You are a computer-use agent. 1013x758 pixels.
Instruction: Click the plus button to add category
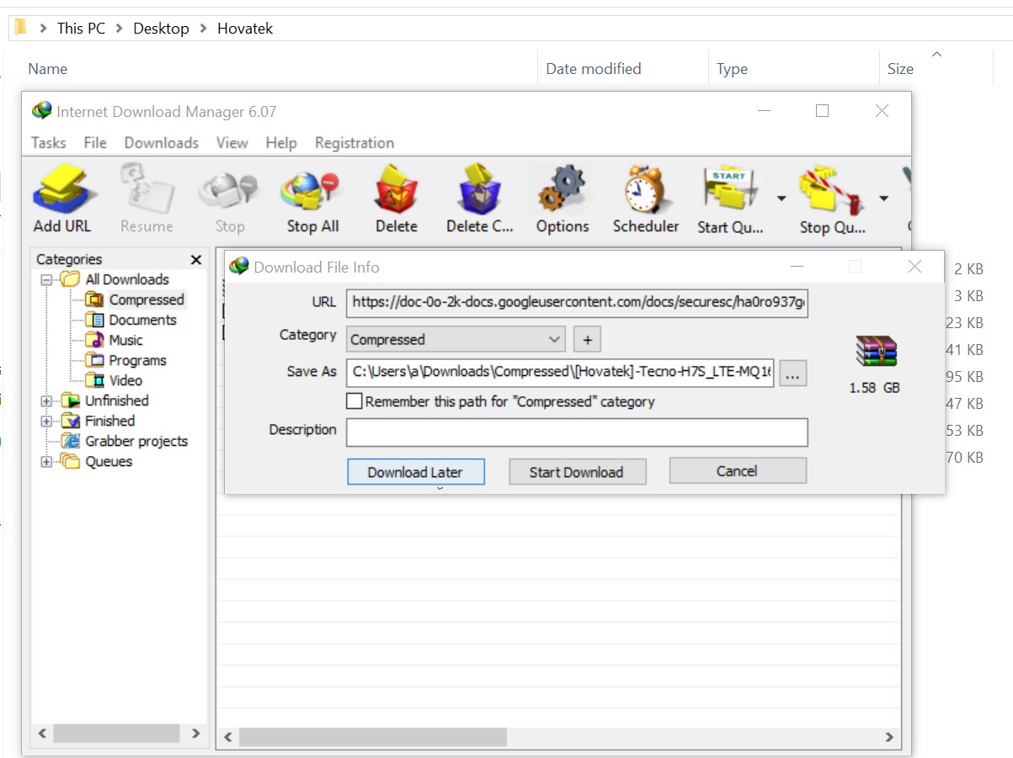pyautogui.click(x=588, y=340)
